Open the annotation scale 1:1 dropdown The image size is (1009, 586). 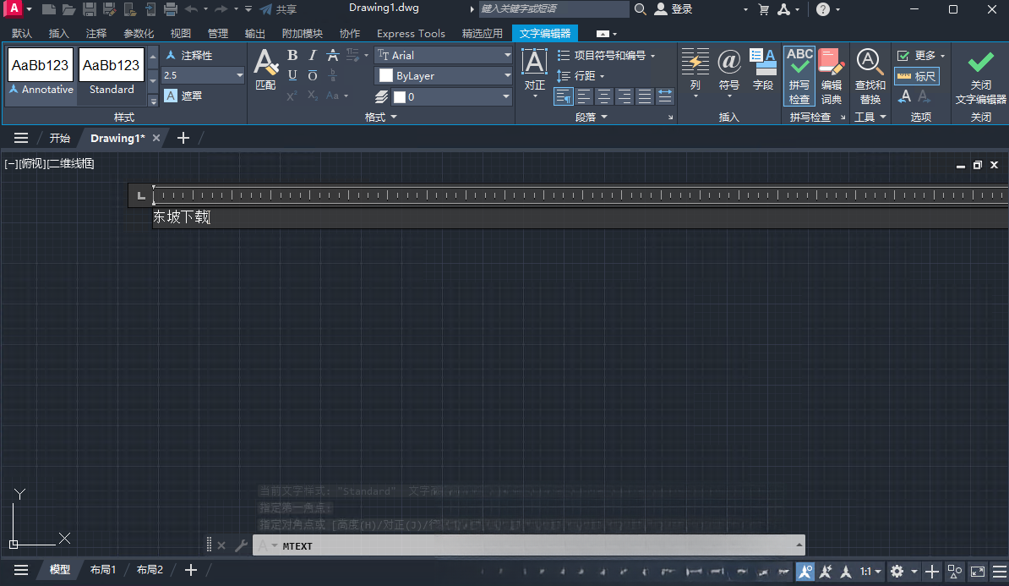click(x=870, y=571)
